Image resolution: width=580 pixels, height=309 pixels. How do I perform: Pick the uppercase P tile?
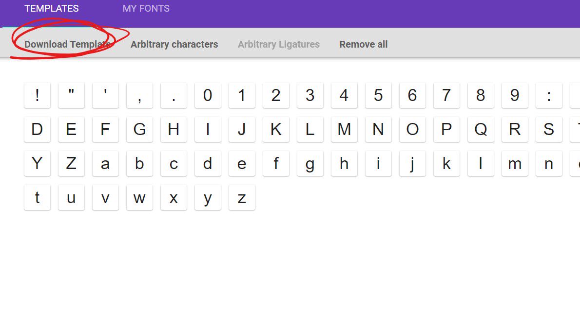click(446, 129)
